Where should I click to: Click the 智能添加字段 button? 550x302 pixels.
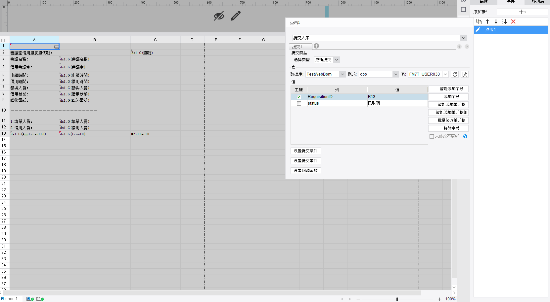click(451, 89)
